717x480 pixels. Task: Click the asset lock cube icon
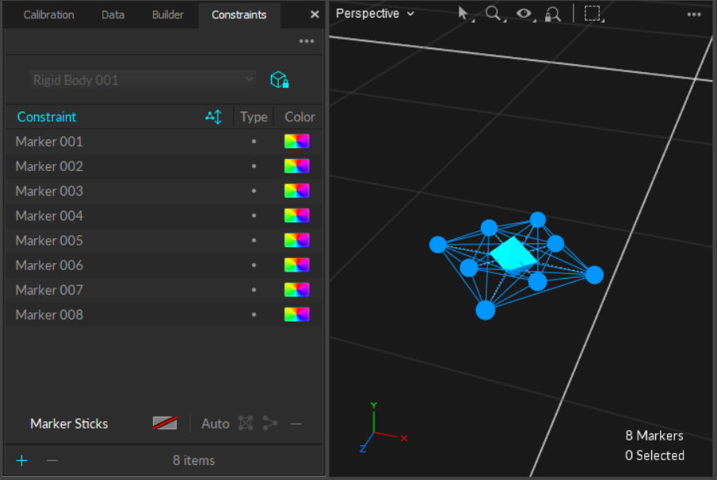tap(279, 80)
